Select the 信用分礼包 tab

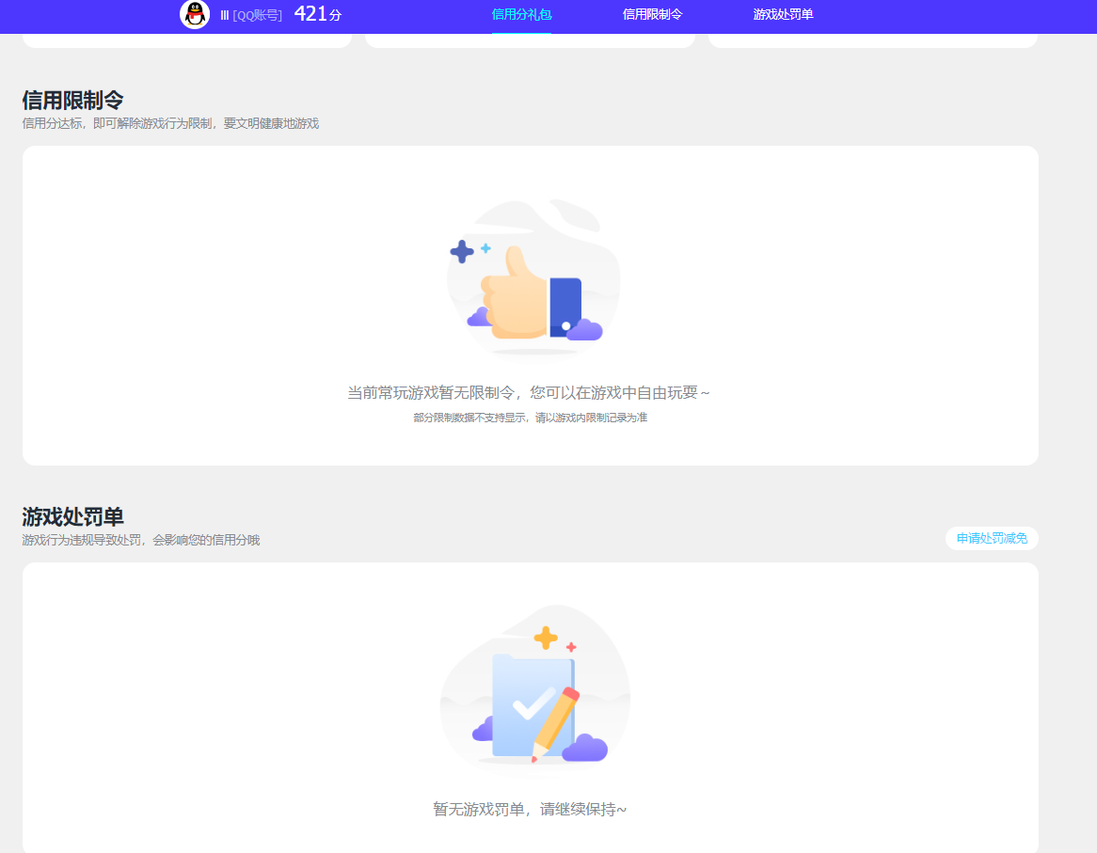[x=522, y=15]
